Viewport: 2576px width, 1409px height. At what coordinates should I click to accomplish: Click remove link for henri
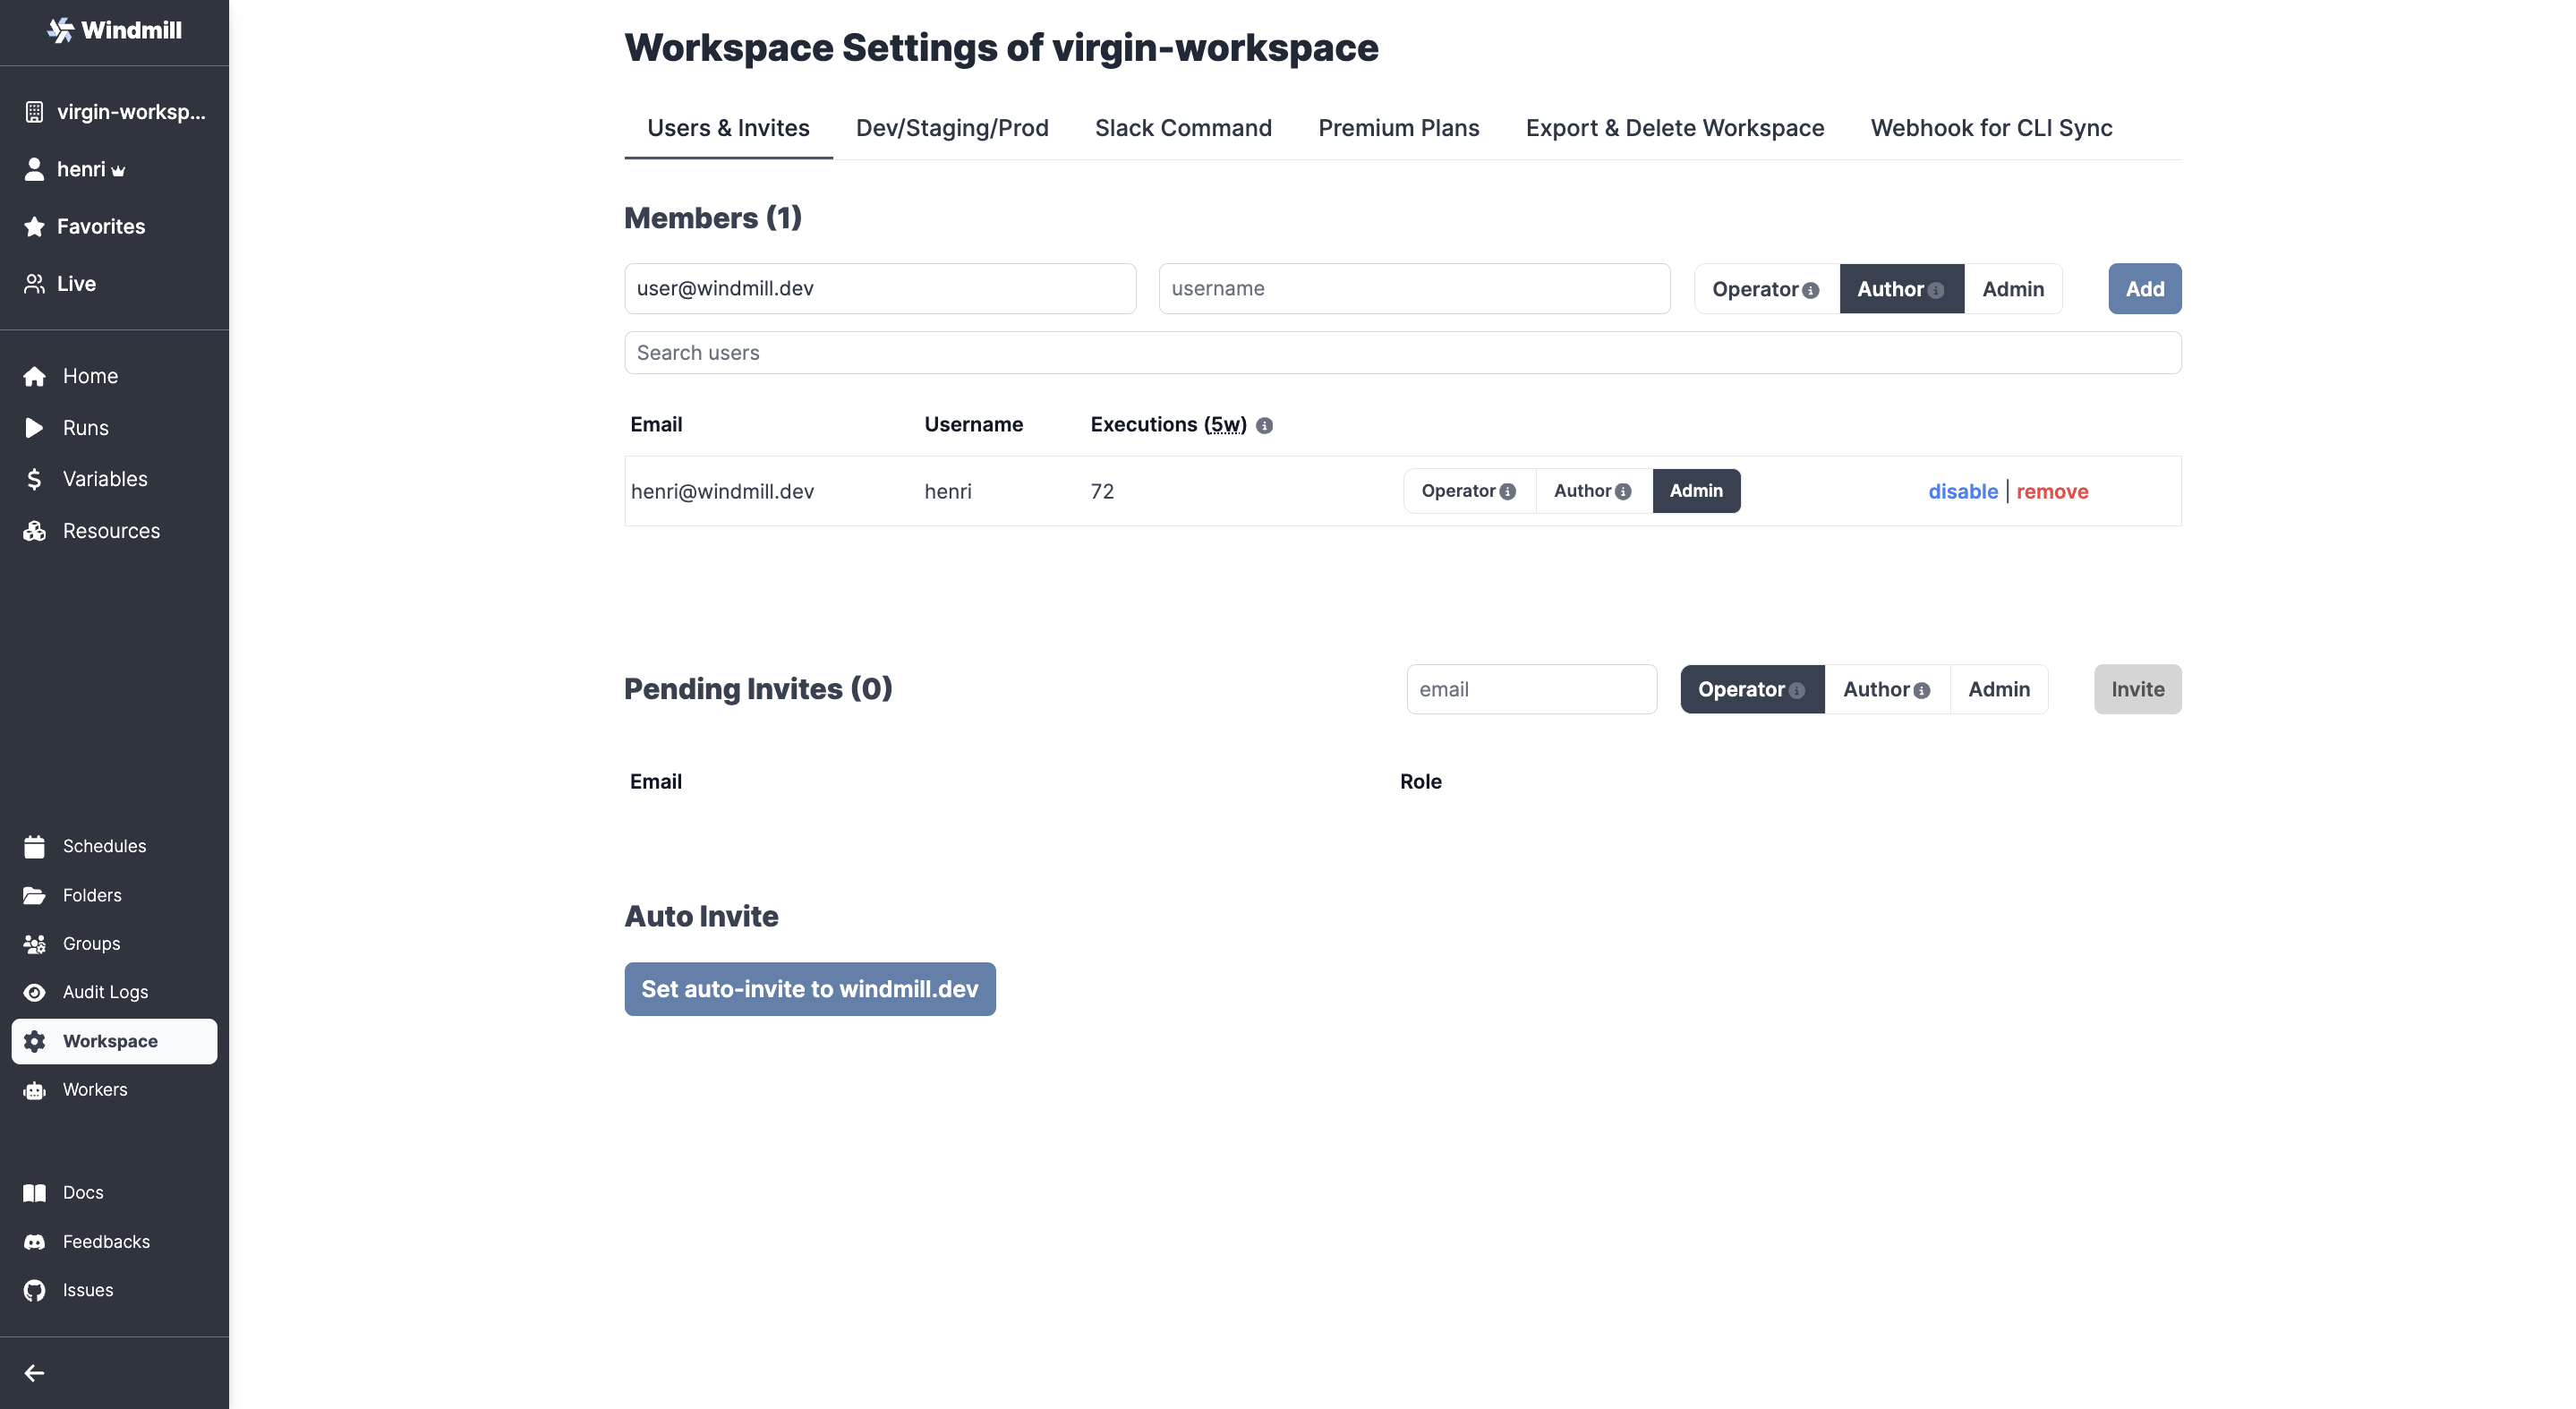(2052, 491)
